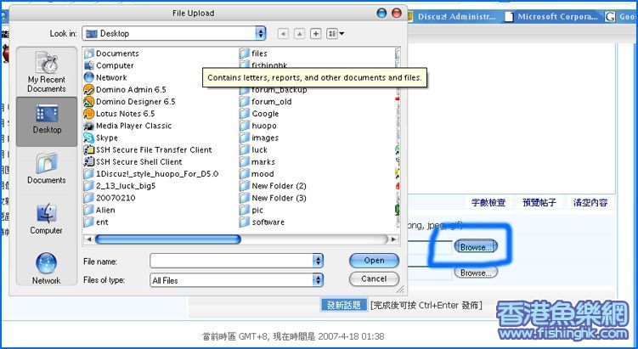The image size is (638, 349).
Task: Select SSH Secure Shell Client
Action: coord(133,162)
